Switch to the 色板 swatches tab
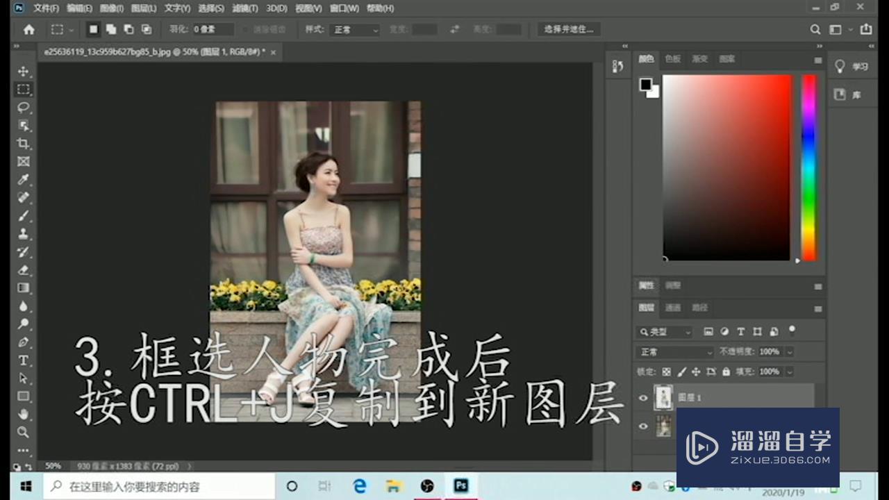Image resolution: width=889 pixels, height=500 pixels. point(673,59)
